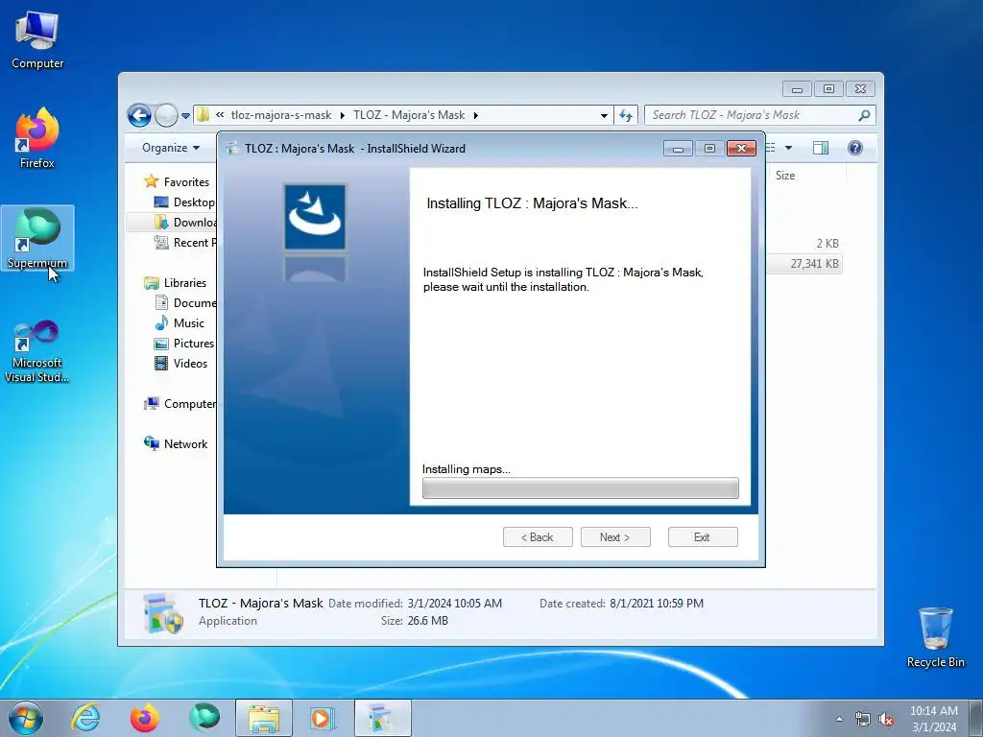Expand the arrow after TLOZ - Majora's Mask breadcrumb
983x737 pixels.
click(476, 115)
